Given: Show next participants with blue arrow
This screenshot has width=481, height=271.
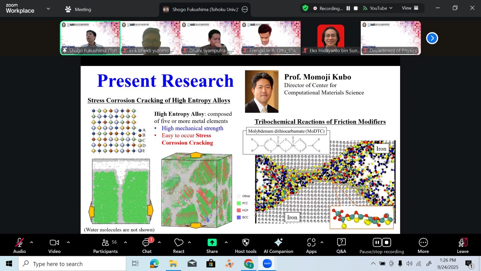Looking at the screenshot, I should point(432,38).
